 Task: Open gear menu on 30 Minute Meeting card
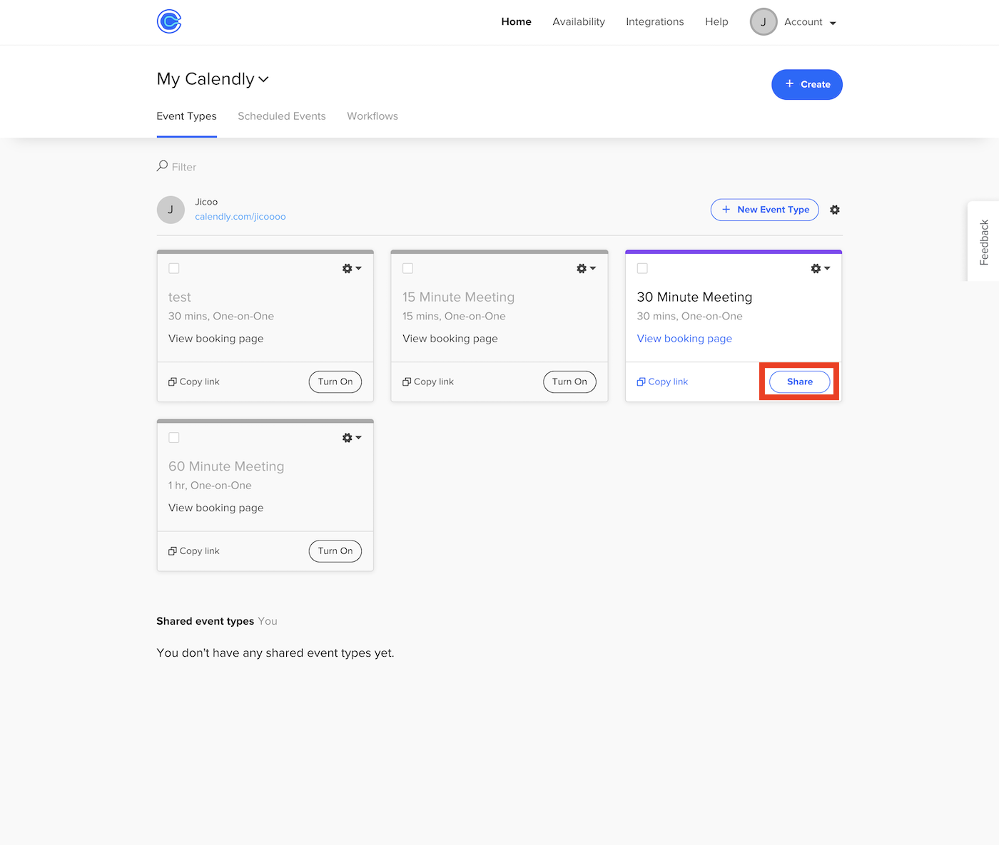pyautogui.click(x=820, y=269)
